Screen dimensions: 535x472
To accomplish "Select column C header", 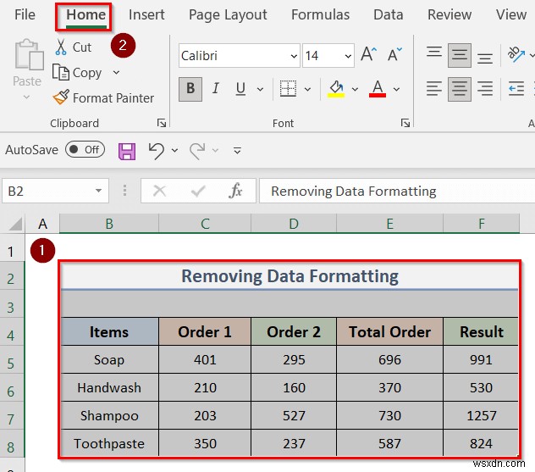I will (x=205, y=224).
